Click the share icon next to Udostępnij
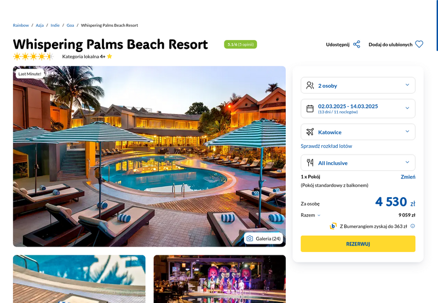438x303 pixels. pyautogui.click(x=356, y=44)
